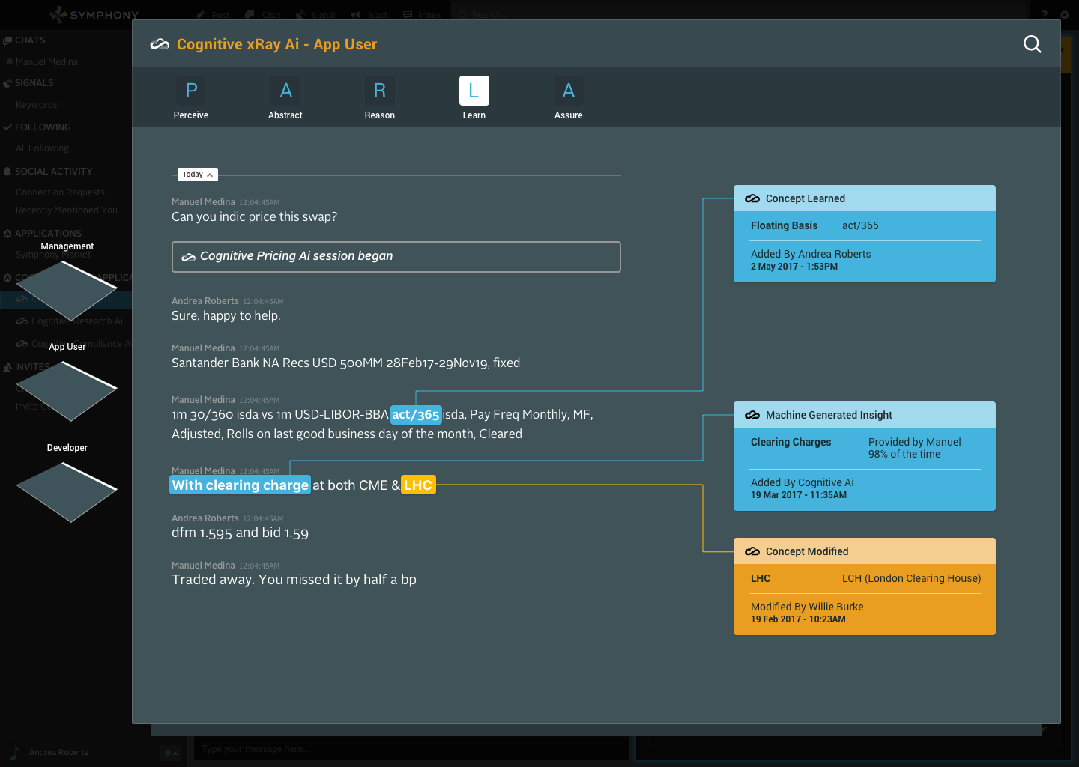Collapse the Today date dropdown

coord(198,175)
